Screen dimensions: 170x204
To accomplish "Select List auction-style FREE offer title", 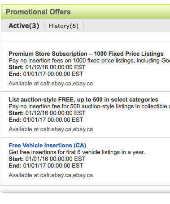I will tap(83, 99).
